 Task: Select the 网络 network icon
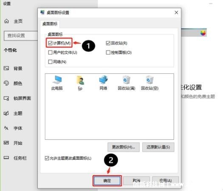[103, 83]
